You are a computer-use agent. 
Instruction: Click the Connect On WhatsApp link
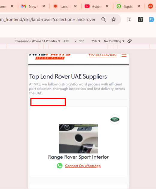[83, 166]
